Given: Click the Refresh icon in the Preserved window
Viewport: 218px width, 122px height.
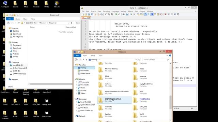Looking at the screenshot, I should 72,23.
